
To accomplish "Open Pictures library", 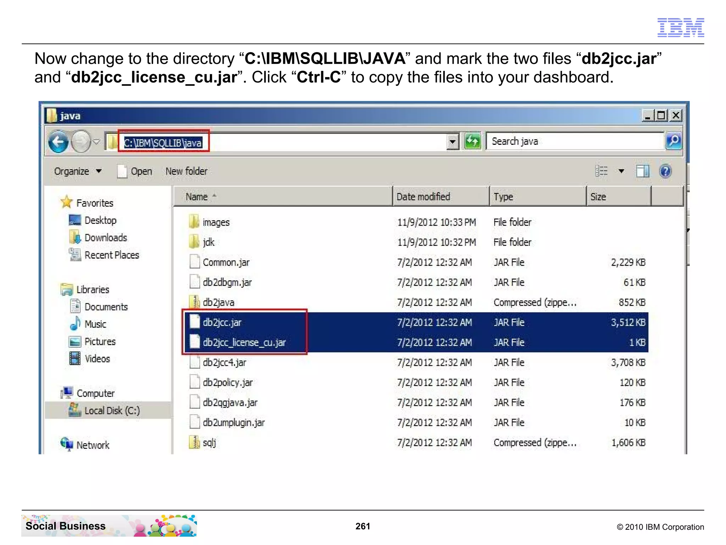I will pyautogui.click(x=93, y=342).
